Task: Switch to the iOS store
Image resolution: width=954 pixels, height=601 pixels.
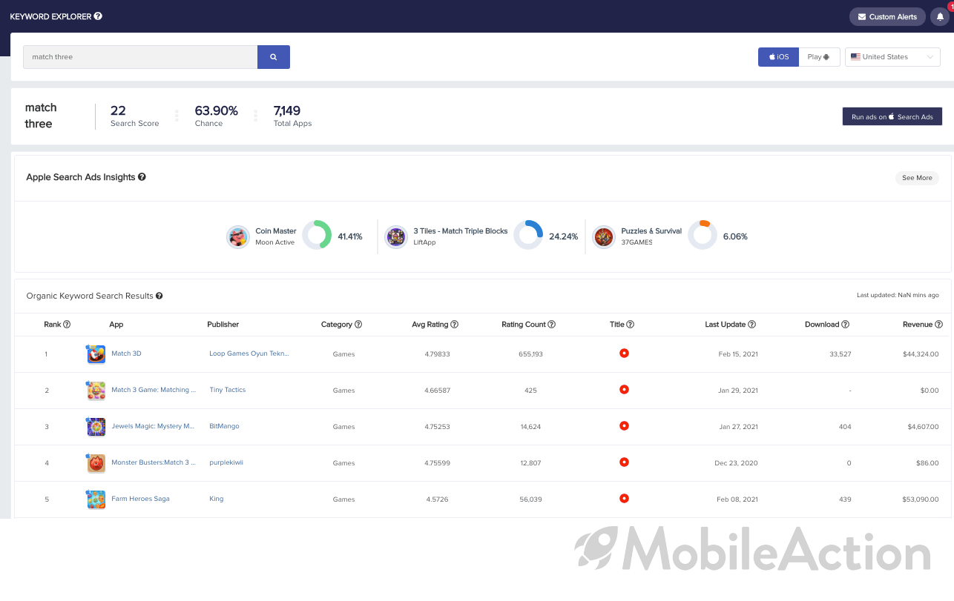Action: (778, 57)
